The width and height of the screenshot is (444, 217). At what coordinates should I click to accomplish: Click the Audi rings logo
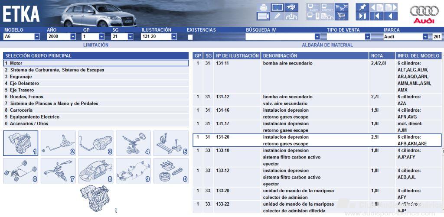click(424, 14)
